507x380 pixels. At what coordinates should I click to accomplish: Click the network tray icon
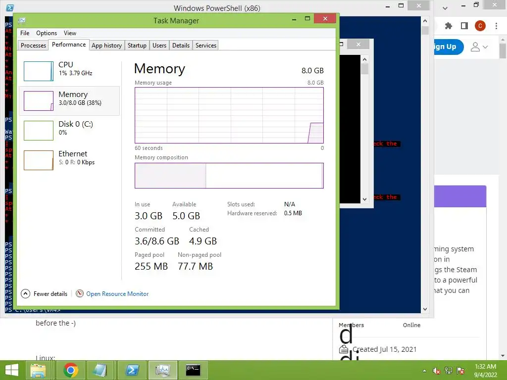click(x=449, y=371)
